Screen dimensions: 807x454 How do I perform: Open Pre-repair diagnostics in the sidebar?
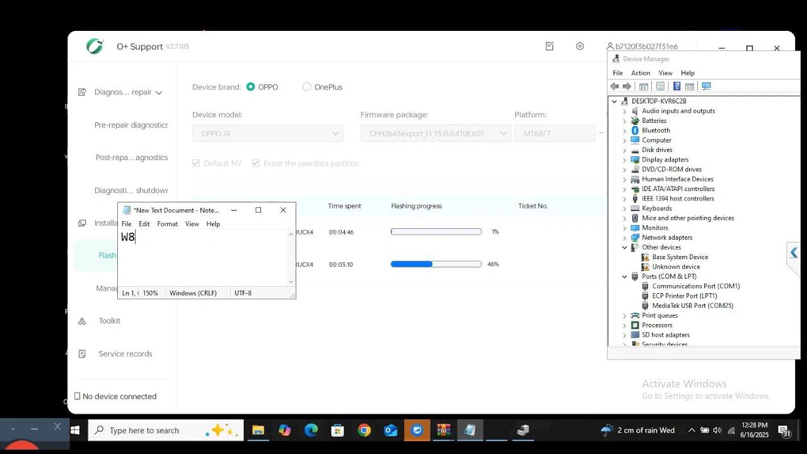131,125
